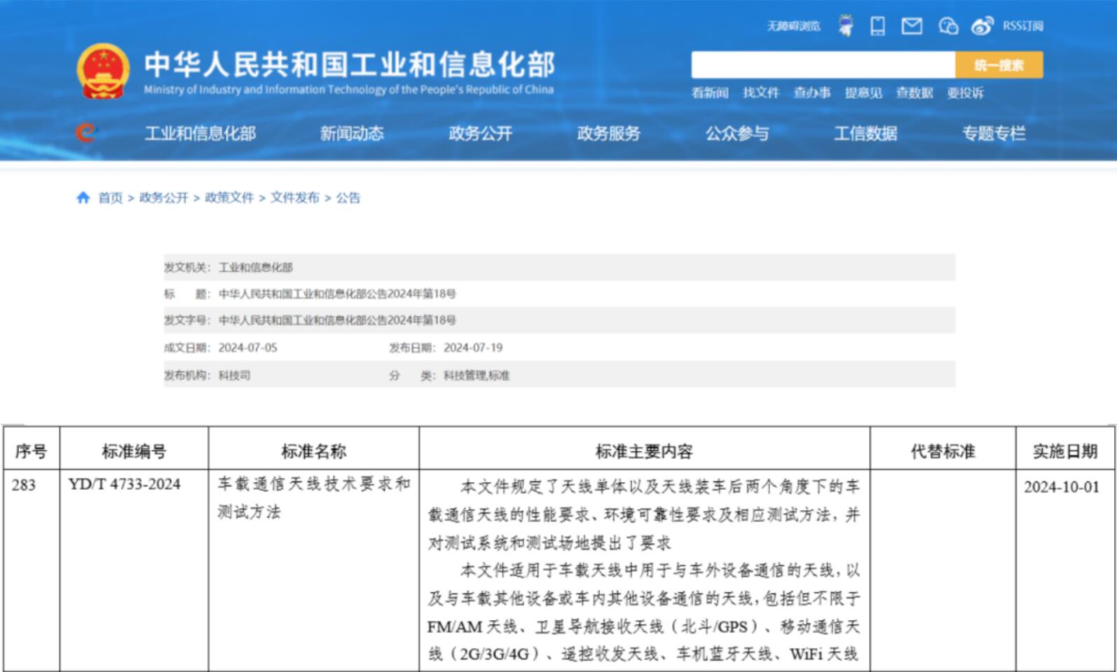The height and width of the screenshot is (672, 1117).
Task: Open the RSS订阅 link
Action: click(x=1023, y=26)
